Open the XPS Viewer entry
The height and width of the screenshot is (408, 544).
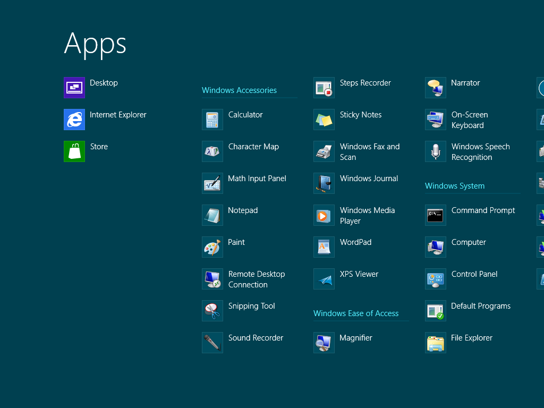click(359, 274)
